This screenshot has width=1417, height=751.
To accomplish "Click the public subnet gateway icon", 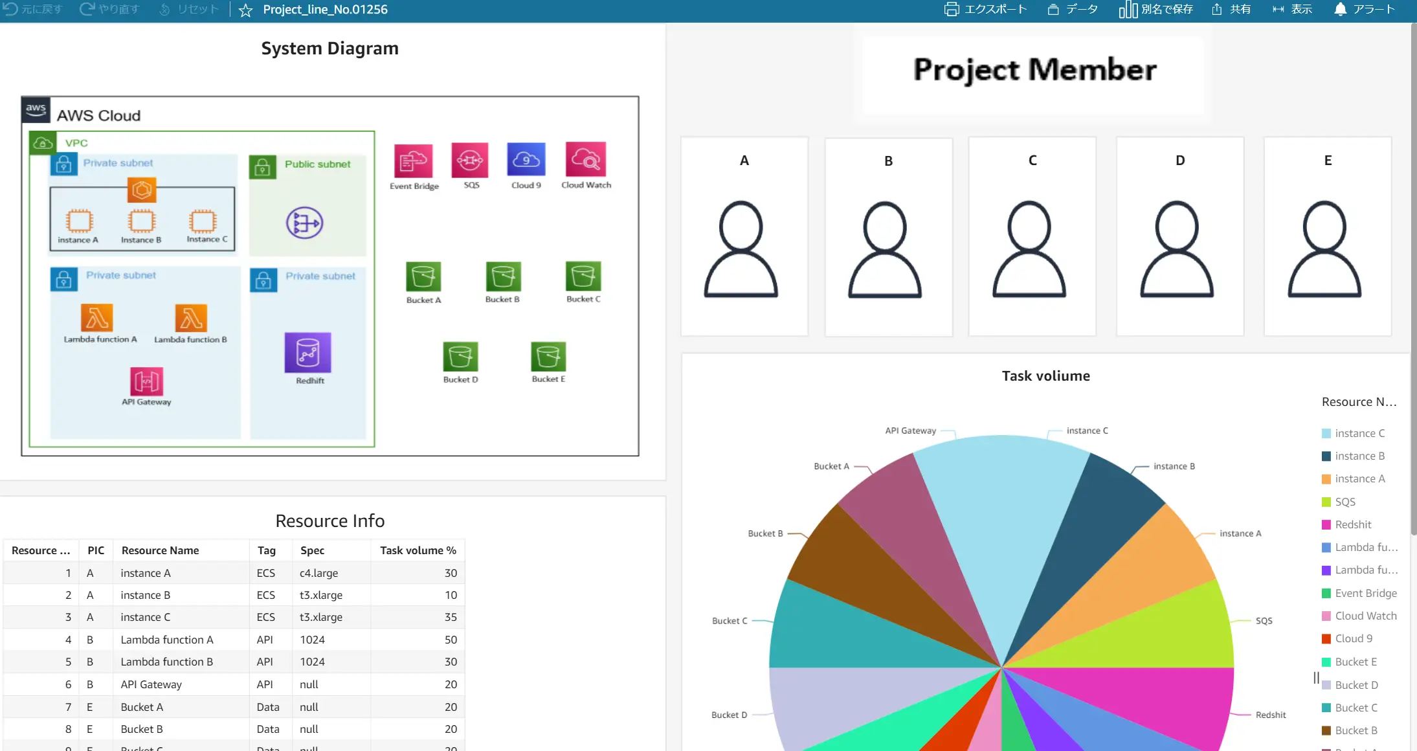I will pyautogui.click(x=304, y=223).
